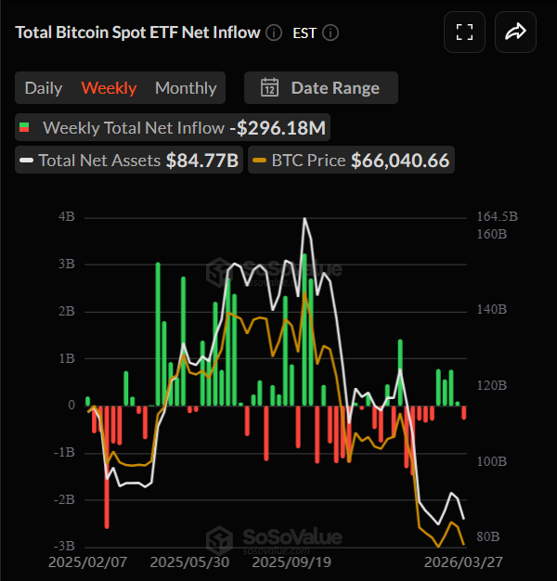Click the share arrow icon
The height and width of the screenshot is (581, 557).
515,32
